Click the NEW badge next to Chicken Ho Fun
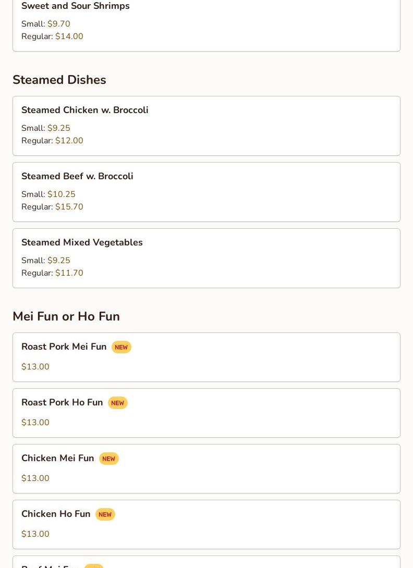Screen dimensions: 413x568 pyautogui.click(x=105, y=514)
